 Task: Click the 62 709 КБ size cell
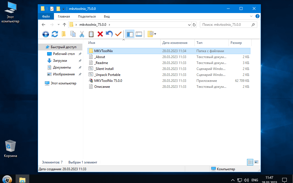coord(242,81)
